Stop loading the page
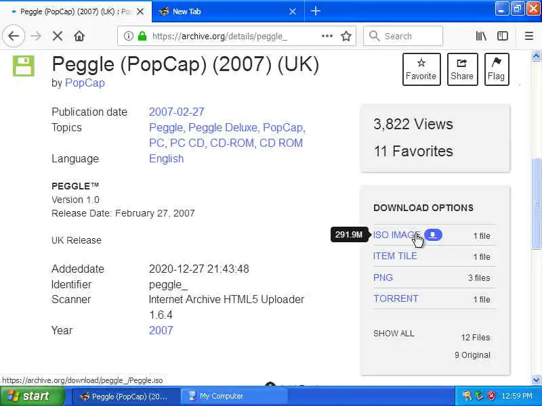Viewport: 542px width, 406px height. coord(58,36)
